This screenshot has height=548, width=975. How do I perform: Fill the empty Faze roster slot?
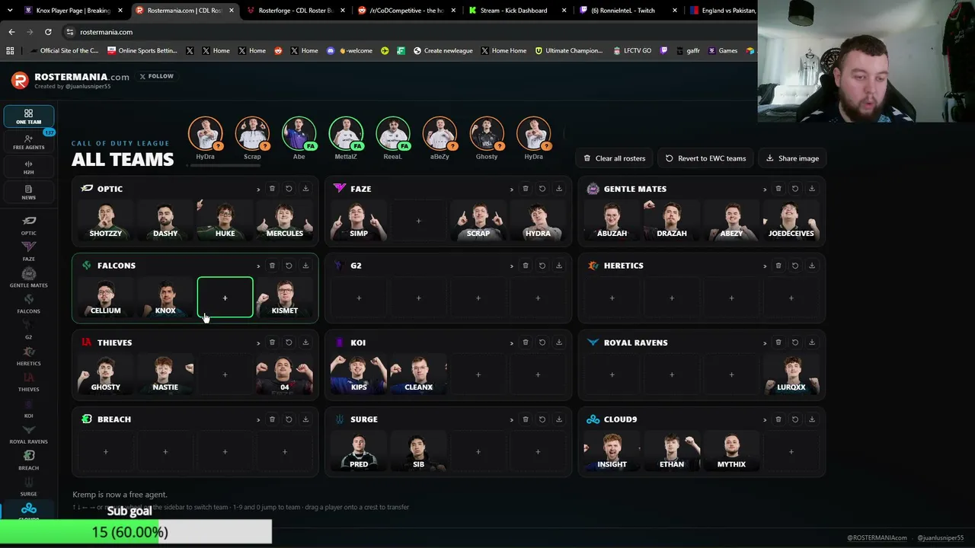coord(418,221)
